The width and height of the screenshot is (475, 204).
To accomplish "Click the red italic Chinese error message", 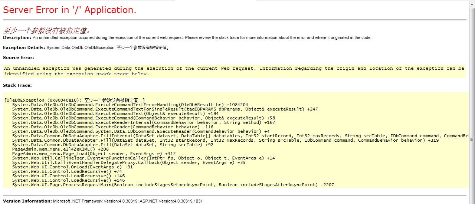I will (x=47, y=30).
